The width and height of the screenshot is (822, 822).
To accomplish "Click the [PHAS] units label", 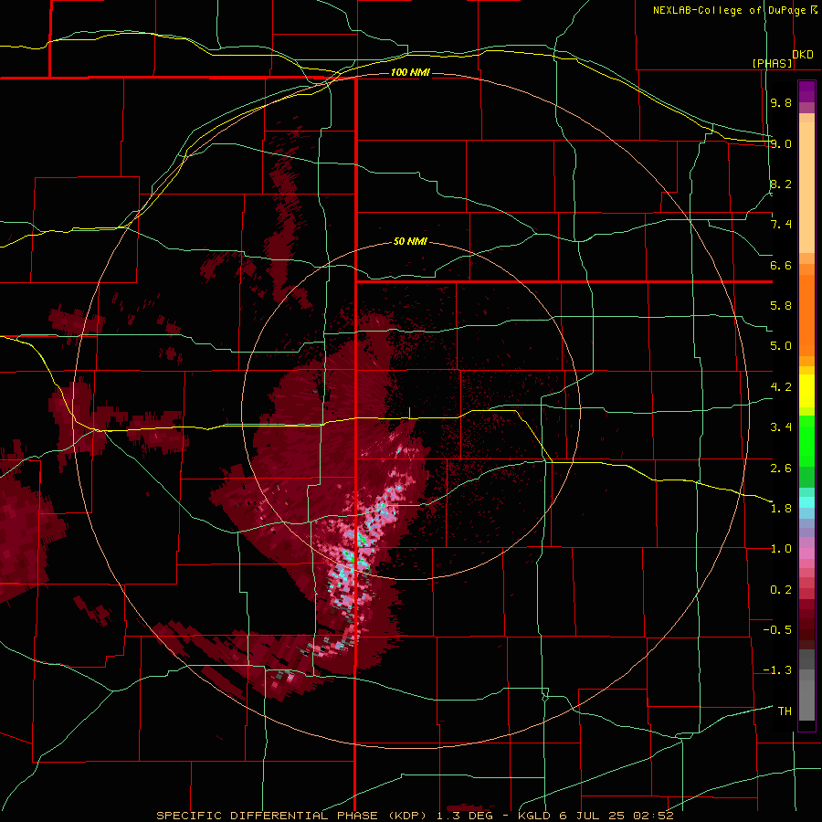I will coord(772,63).
